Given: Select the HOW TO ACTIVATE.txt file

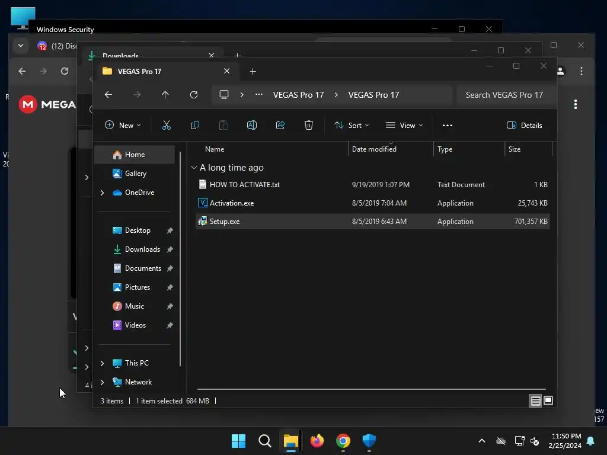Looking at the screenshot, I should [x=372, y=185].
